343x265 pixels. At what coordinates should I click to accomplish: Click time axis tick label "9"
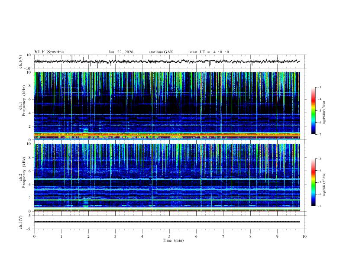pos(277,236)
